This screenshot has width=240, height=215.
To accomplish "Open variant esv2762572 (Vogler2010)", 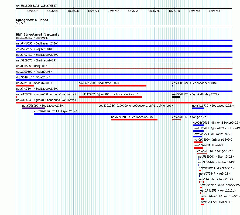I will (35, 49).
